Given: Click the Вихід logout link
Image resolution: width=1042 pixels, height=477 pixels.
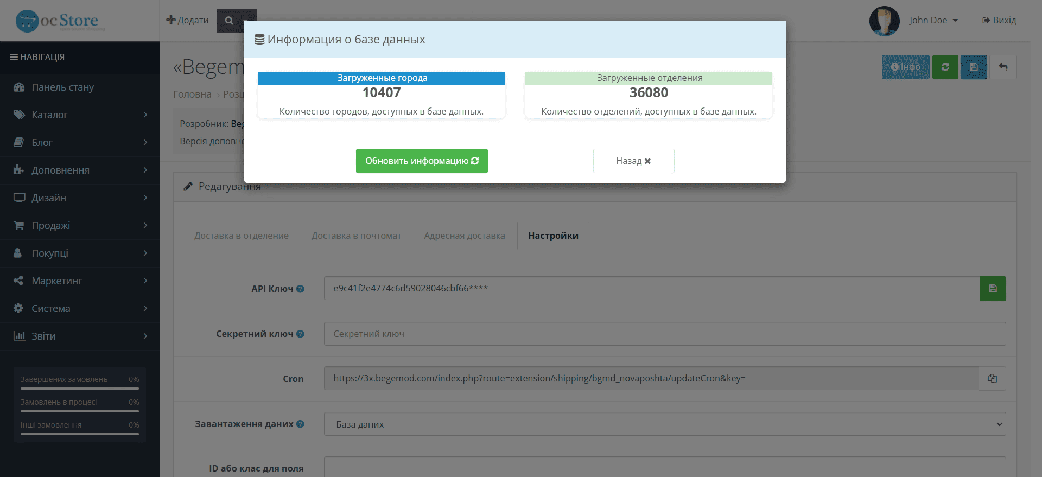Looking at the screenshot, I should [x=999, y=21].
